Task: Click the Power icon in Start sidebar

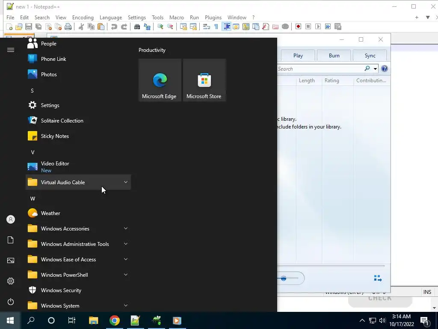Action: pos(11,302)
